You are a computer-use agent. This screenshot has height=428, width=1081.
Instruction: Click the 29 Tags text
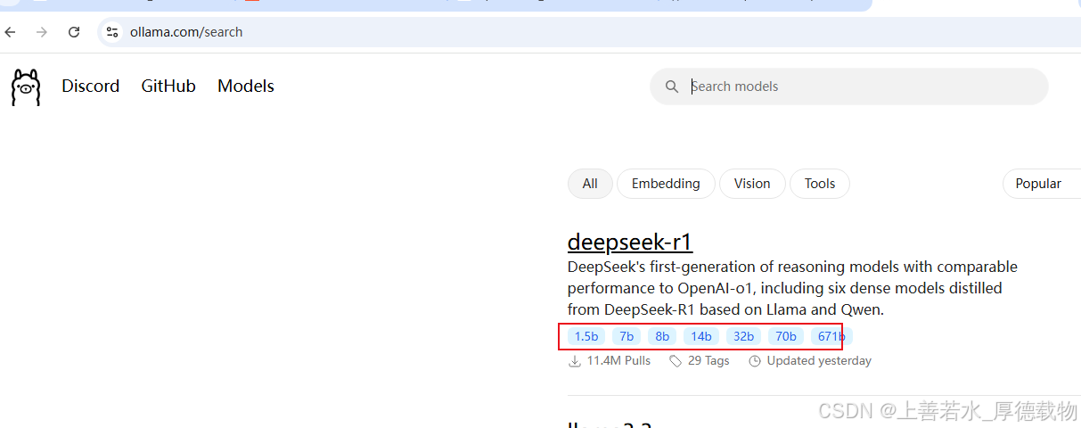pos(708,361)
